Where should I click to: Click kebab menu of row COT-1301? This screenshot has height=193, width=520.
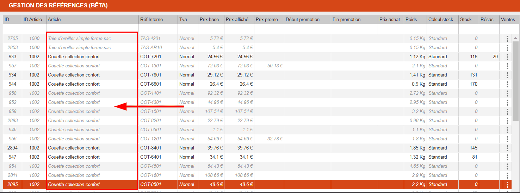(507, 66)
